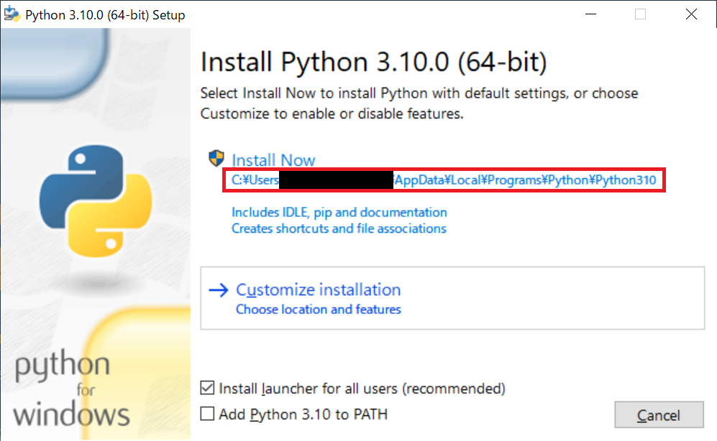Enable Add Python 3.10 to PATH checkbox

click(x=207, y=414)
